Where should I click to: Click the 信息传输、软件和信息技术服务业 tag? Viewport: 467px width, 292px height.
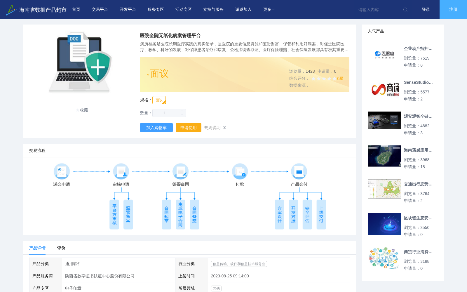click(x=239, y=264)
